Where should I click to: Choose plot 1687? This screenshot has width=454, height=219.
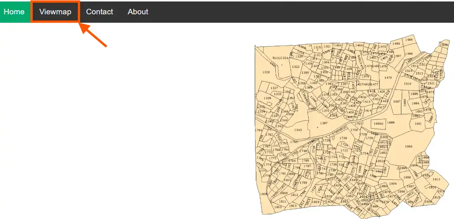coord(397,102)
